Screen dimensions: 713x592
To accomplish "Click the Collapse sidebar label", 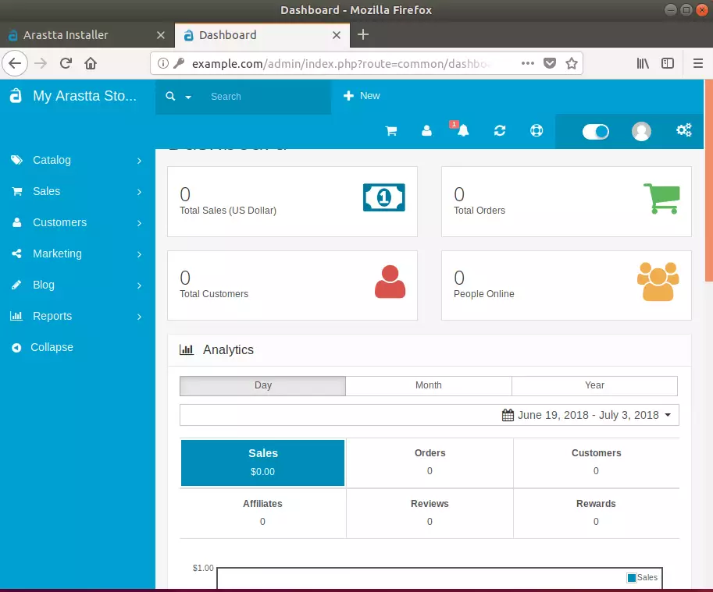I will (x=52, y=347).
